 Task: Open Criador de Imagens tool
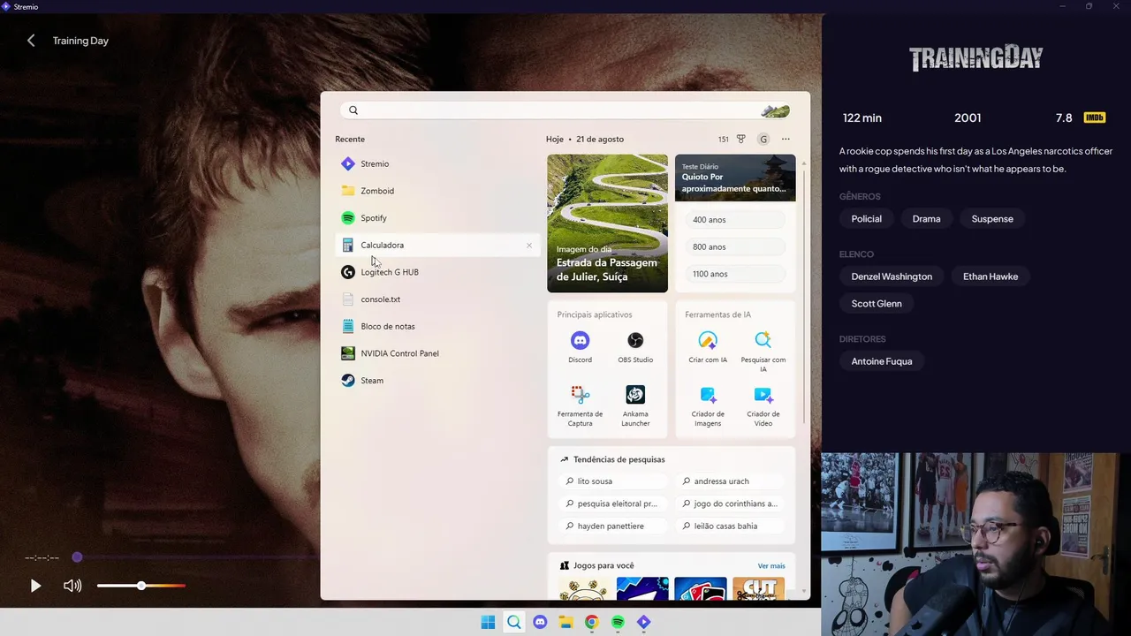pyautogui.click(x=708, y=406)
